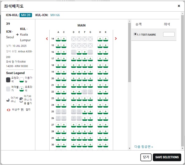Click the 좌석 column header
The image size is (185, 165).
tap(167, 24)
